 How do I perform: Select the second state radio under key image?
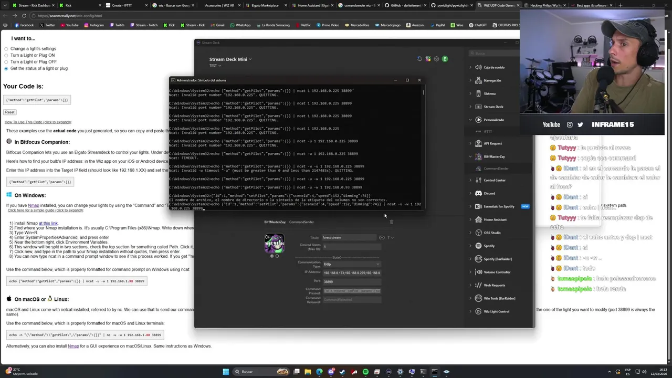click(277, 256)
